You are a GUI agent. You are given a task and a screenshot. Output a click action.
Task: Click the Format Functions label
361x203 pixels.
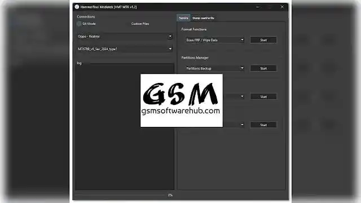coord(194,29)
